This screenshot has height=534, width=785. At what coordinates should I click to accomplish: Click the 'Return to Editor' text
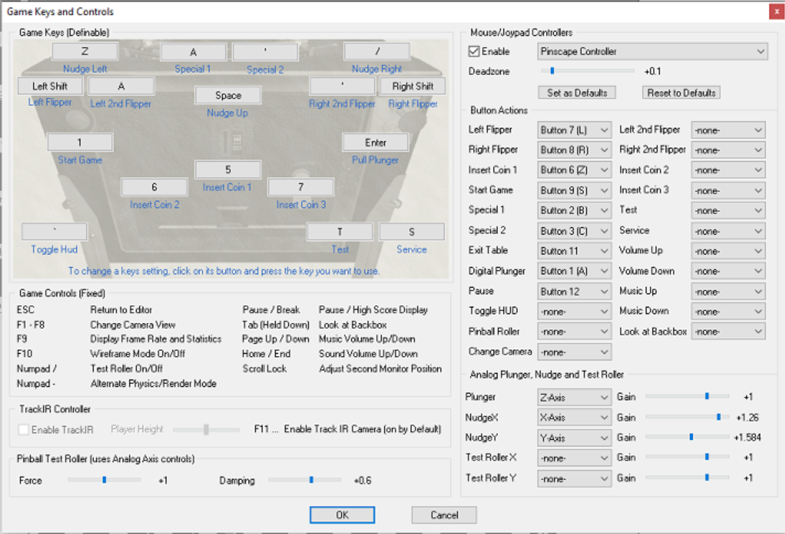click(121, 310)
